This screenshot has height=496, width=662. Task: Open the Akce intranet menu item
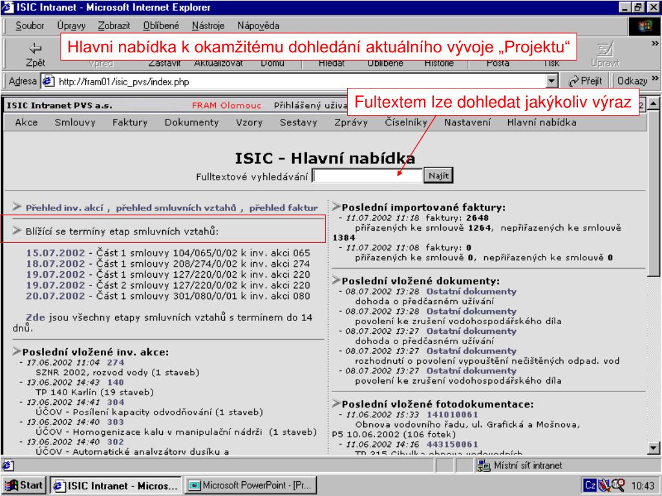(26, 122)
